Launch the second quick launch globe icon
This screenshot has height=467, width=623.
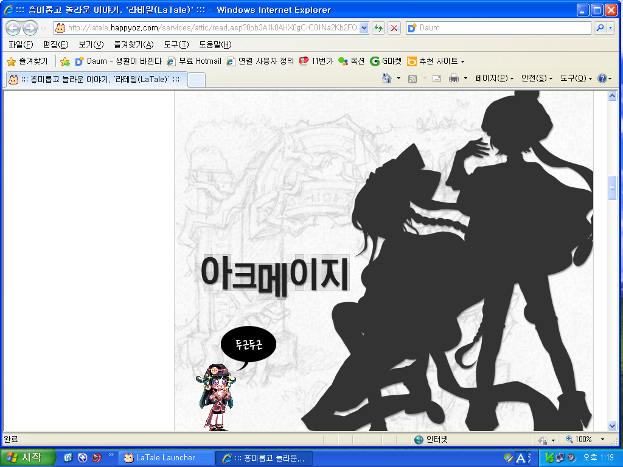(x=82, y=457)
